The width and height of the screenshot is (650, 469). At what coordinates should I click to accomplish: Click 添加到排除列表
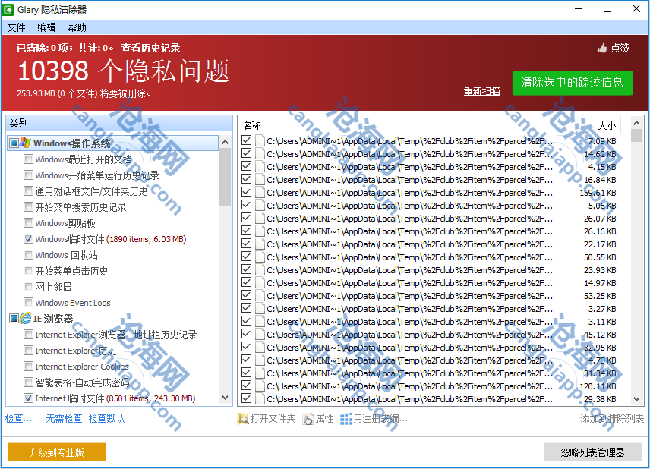click(612, 418)
